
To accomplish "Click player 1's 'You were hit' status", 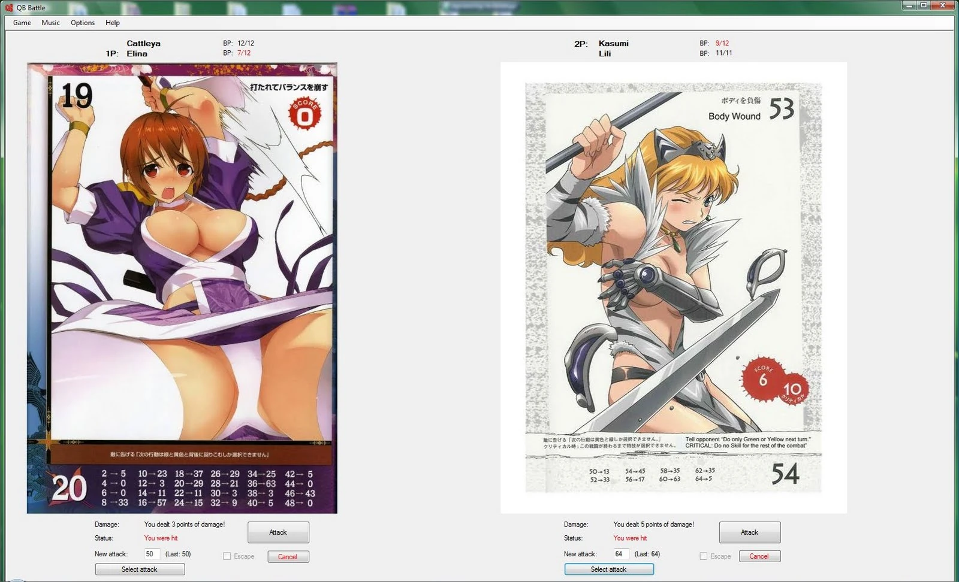I will coord(161,538).
